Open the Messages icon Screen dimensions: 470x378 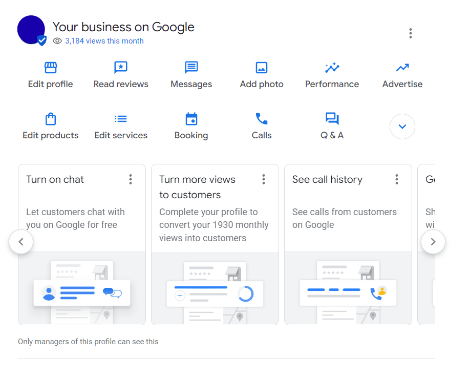pos(191,68)
